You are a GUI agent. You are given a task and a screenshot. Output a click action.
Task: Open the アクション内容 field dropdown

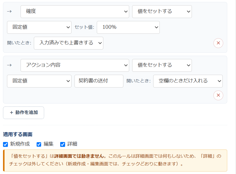click(75, 65)
